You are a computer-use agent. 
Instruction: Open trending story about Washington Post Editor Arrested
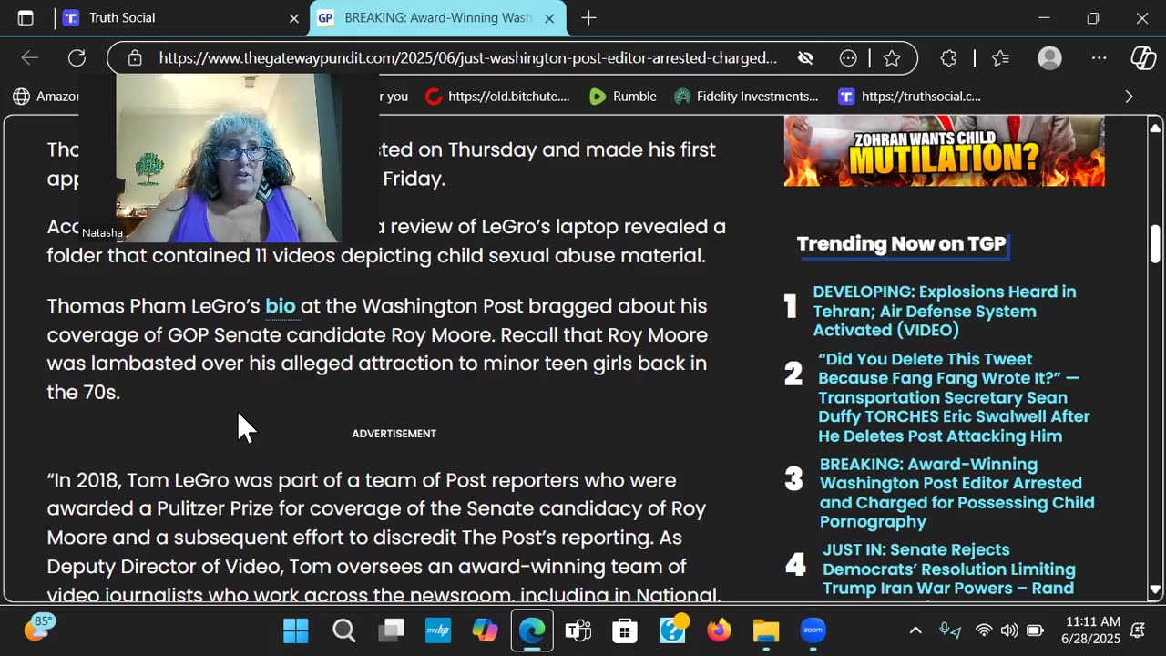click(x=956, y=493)
